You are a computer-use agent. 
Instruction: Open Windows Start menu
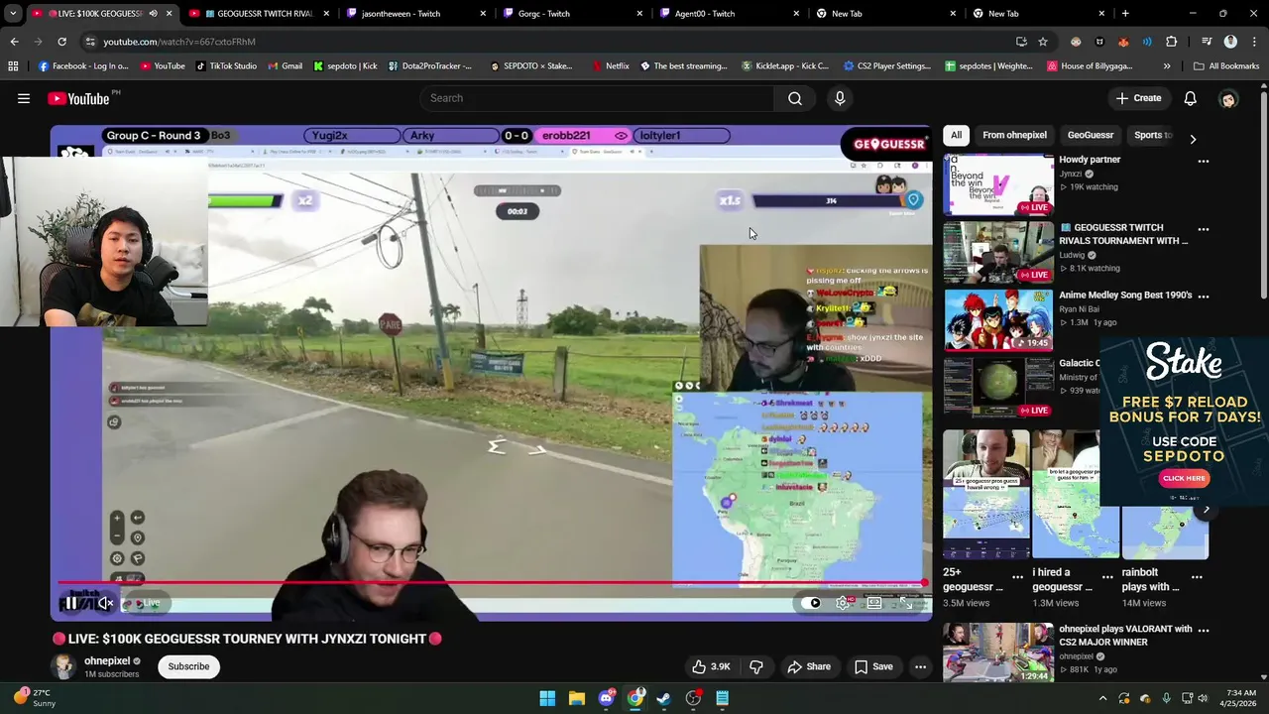[x=547, y=698]
